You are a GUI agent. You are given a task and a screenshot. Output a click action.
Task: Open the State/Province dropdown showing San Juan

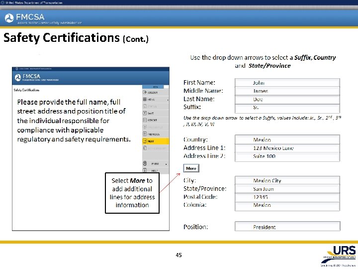[287, 189]
